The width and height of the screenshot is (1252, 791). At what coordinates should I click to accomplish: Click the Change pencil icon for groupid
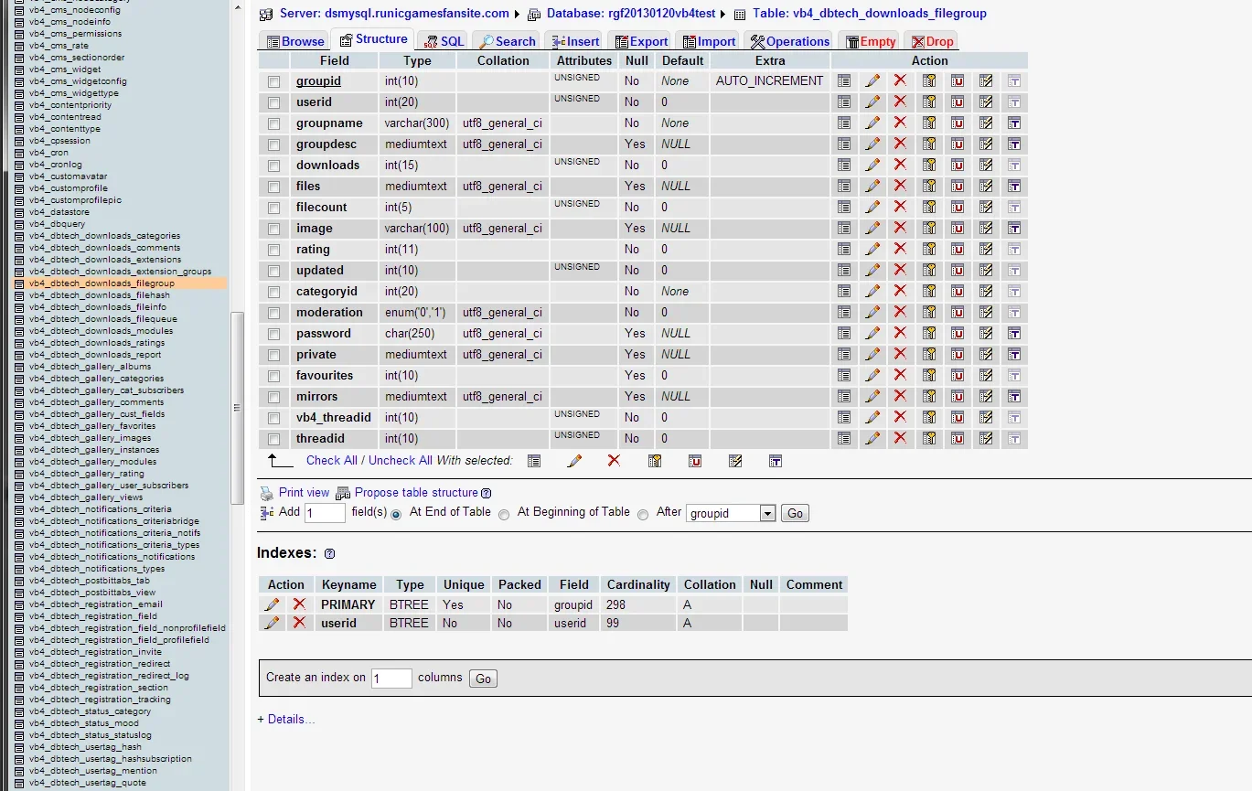tap(872, 80)
